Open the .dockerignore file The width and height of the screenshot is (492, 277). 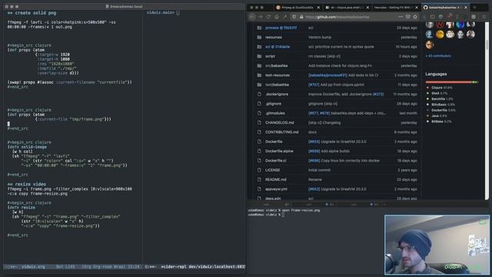pos(277,94)
